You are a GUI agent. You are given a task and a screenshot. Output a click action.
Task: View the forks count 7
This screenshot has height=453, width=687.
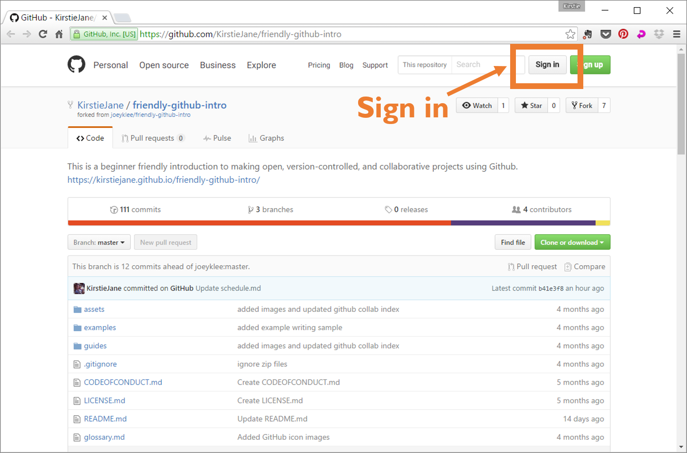pyautogui.click(x=604, y=105)
